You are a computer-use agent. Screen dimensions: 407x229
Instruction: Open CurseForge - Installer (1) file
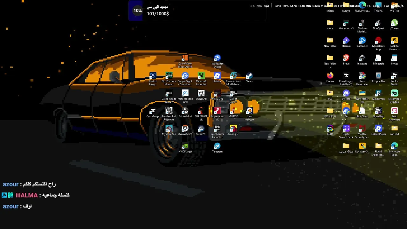click(346, 79)
